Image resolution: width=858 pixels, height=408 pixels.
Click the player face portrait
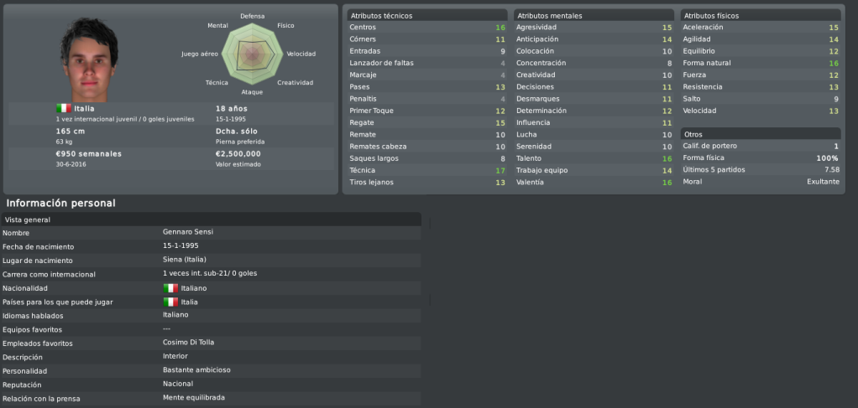(x=89, y=59)
